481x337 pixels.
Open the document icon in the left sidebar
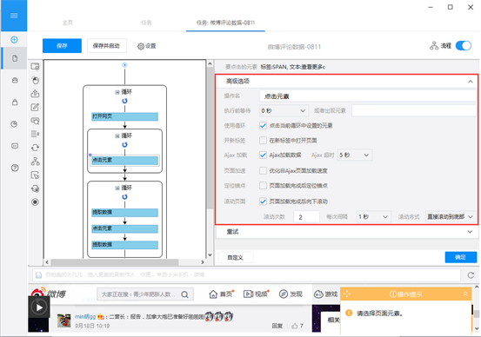(x=15, y=58)
